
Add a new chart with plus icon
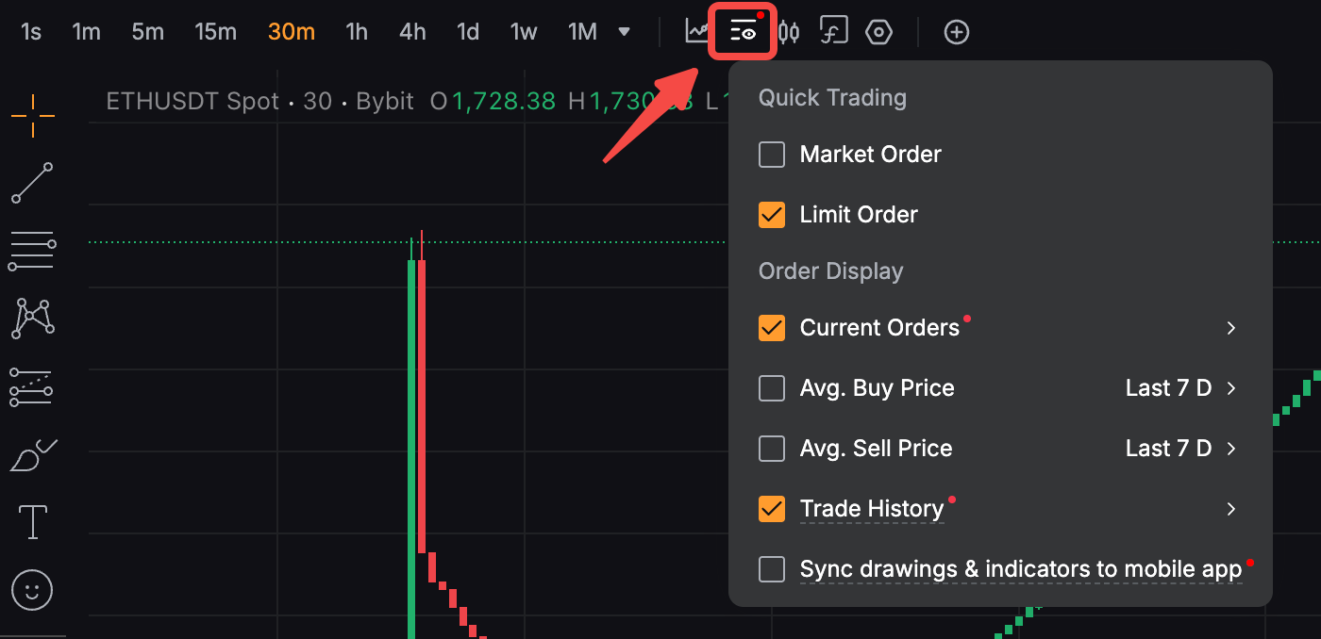click(x=957, y=32)
